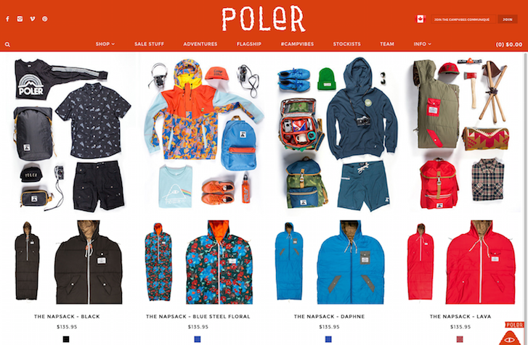
Task: Open the Pinterest social icon
Action: coord(45,19)
